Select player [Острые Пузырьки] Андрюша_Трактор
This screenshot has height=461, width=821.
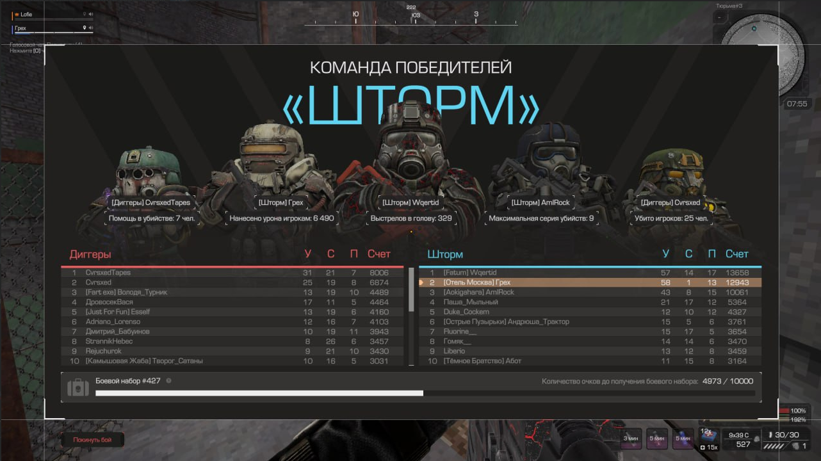pos(590,322)
